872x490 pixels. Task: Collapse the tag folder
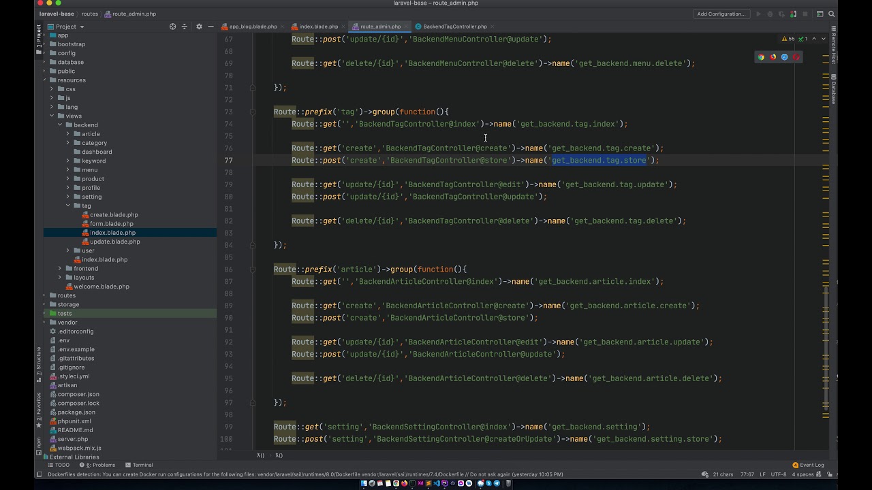pyautogui.click(x=68, y=206)
